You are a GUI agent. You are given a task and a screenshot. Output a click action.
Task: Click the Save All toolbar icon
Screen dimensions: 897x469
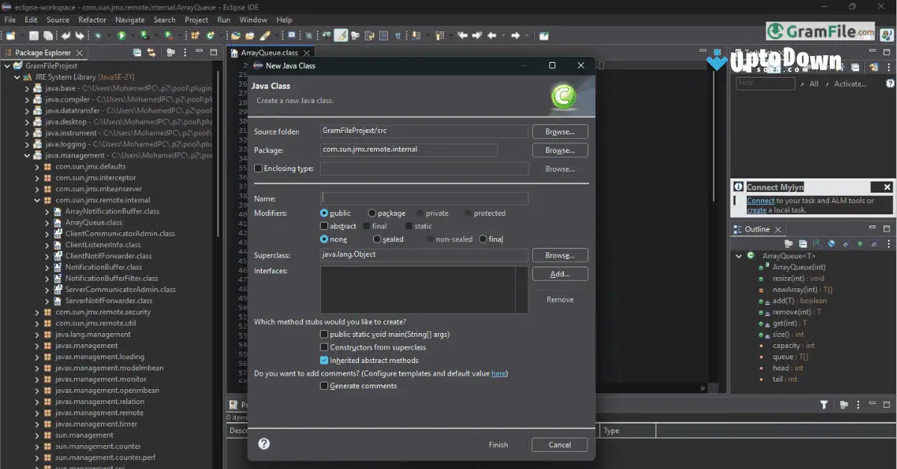point(49,35)
